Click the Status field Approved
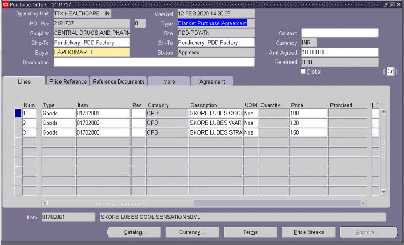Screen dimensions: 404x245 [216, 52]
